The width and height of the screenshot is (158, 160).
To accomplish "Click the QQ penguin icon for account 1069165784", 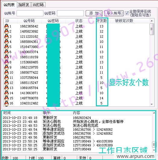I will [6, 88].
